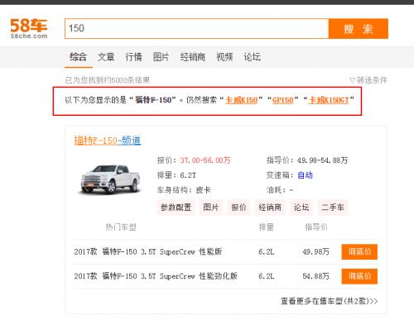
Task: Click the orange 搜索 button
Action: 359,29
